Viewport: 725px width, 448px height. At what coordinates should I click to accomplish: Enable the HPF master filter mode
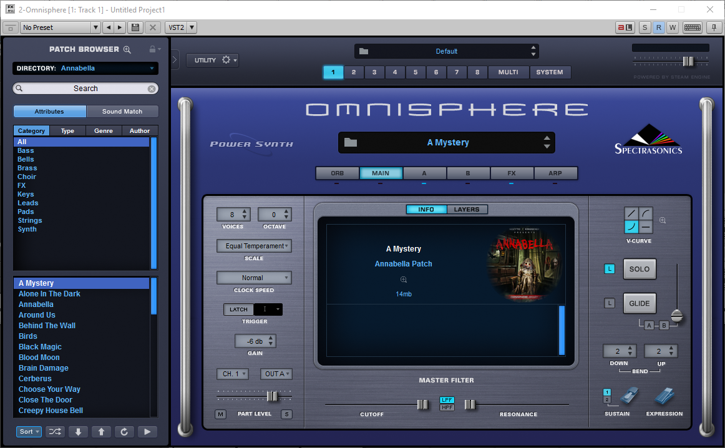pyautogui.click(x=447, y=407)
